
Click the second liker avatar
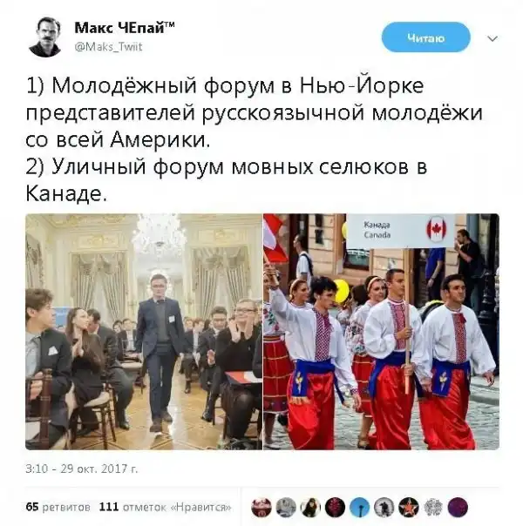(286, 507)
